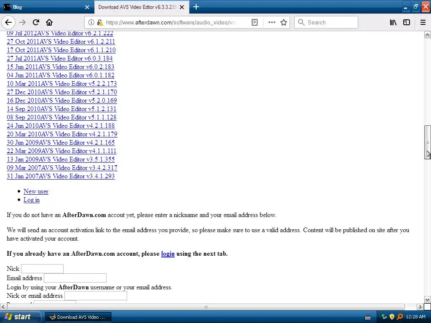
Task: Click vertical scrollbar down arrow
Action: click(428, 299)
